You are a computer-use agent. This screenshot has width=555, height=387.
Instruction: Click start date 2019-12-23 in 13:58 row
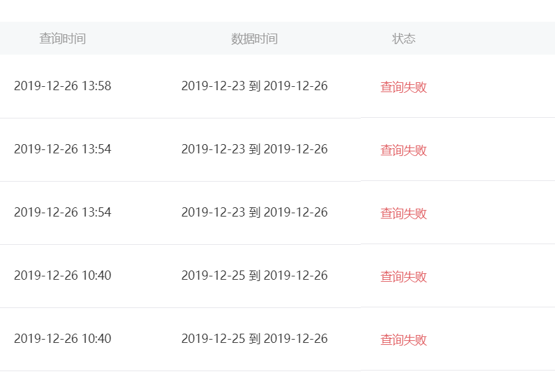coord(213,86)
